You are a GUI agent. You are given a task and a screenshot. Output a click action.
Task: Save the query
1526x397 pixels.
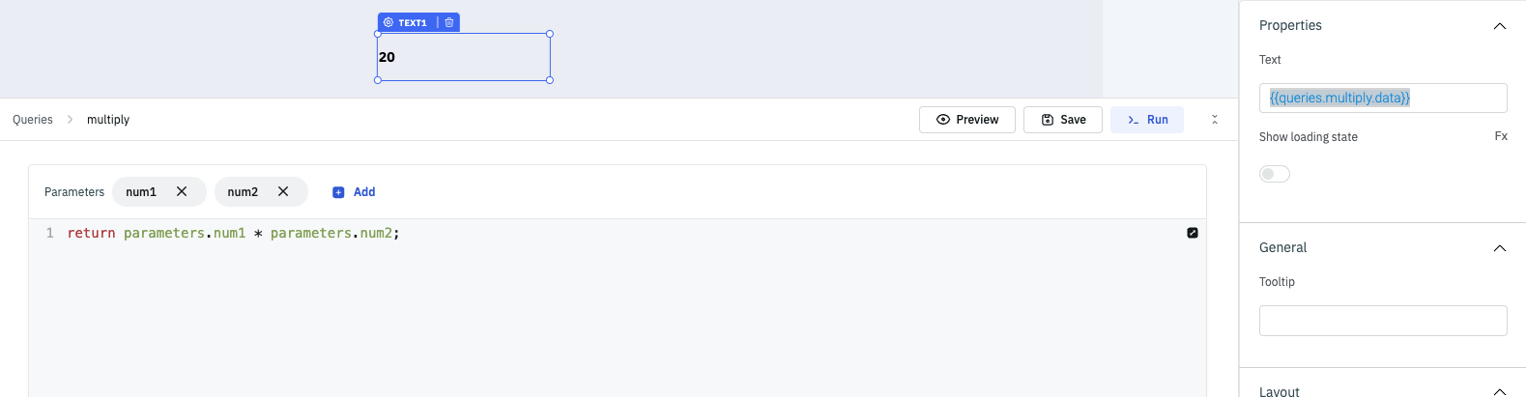click(x=1063, y=120)
